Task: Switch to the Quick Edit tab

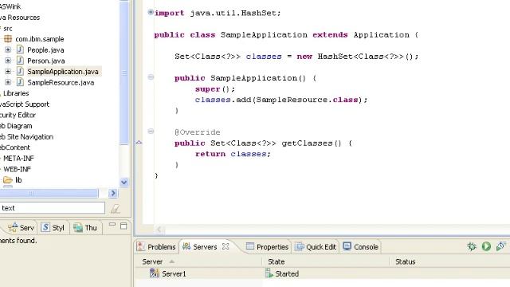Action: click(316, 247)
